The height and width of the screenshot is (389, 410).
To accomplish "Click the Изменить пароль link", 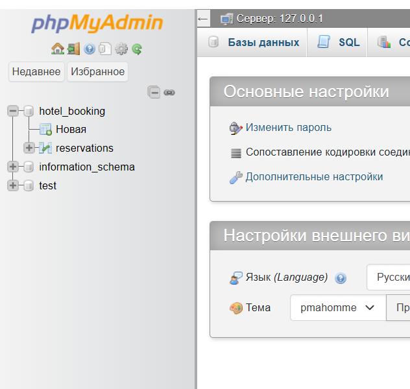I will (289, 128).
